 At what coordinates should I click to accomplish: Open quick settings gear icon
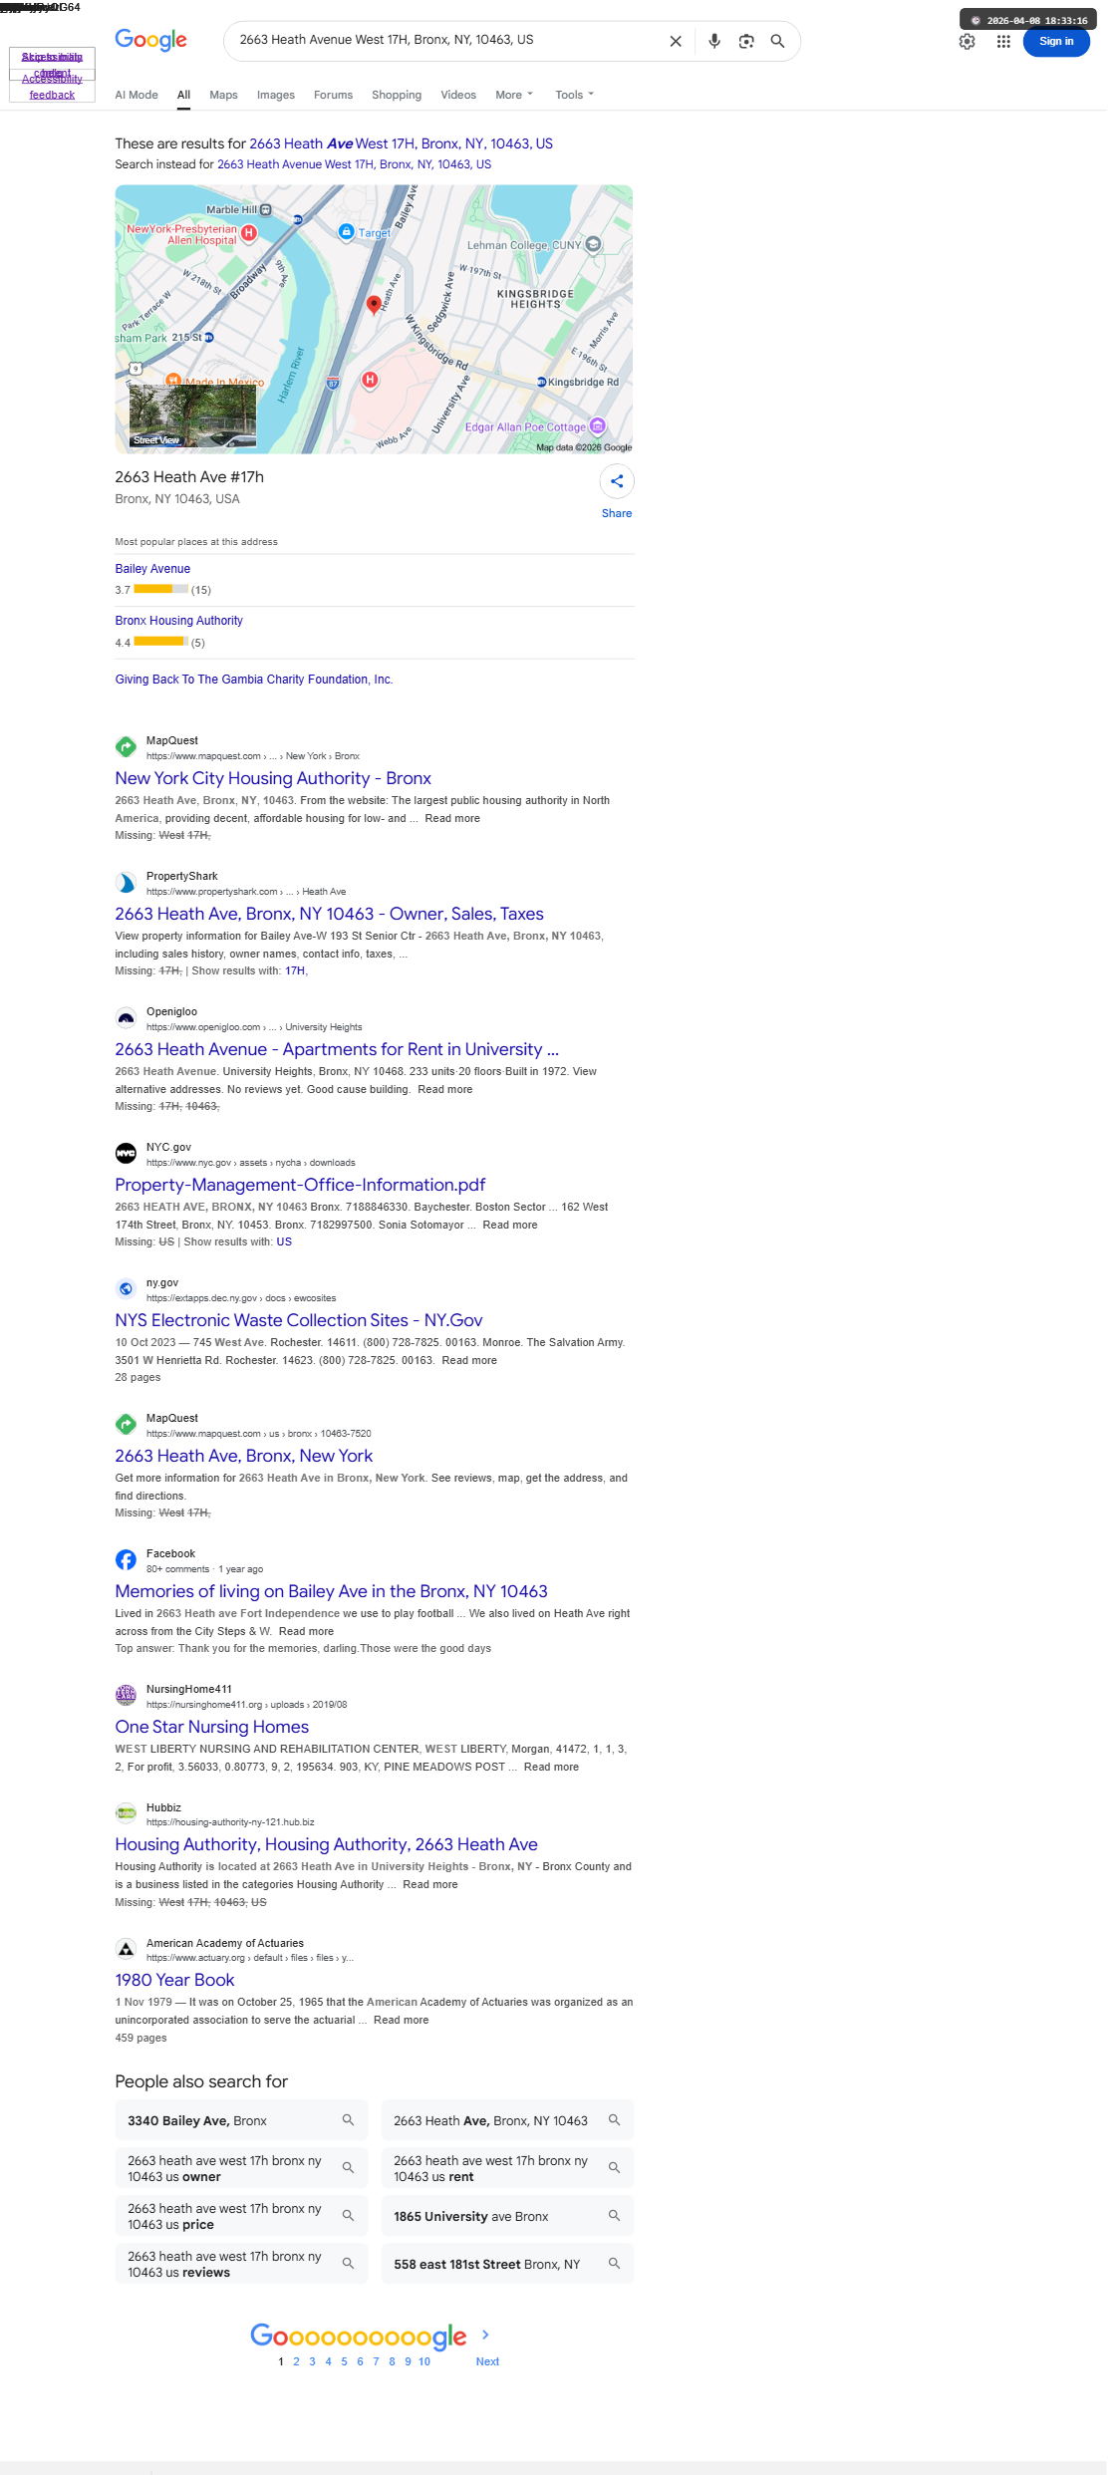click(967, 42)
